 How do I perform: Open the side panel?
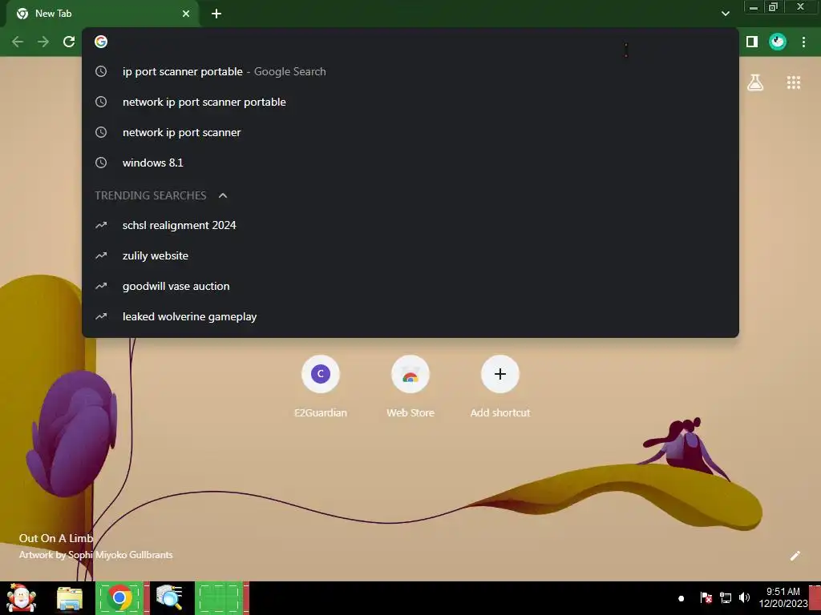coord(752,42)
